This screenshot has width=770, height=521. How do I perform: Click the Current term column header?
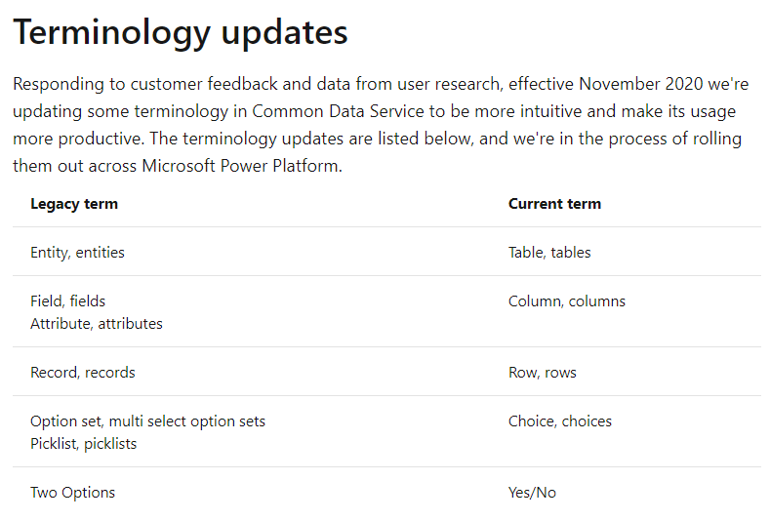click(554, 204)
